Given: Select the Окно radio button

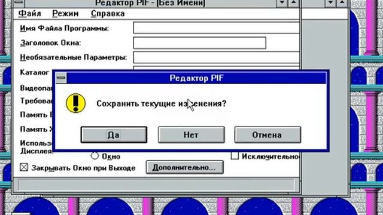Looking at the screenshot, I should (95, 156).
